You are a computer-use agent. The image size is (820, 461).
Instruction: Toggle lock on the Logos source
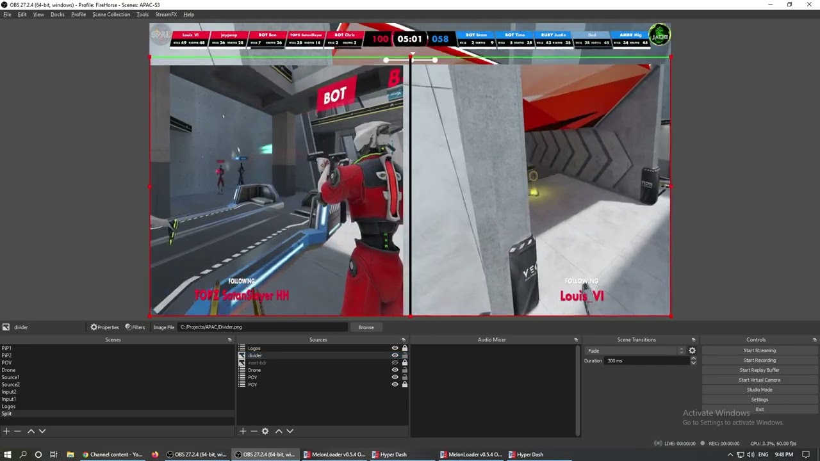pyautogui.click(x=405, y=348)
